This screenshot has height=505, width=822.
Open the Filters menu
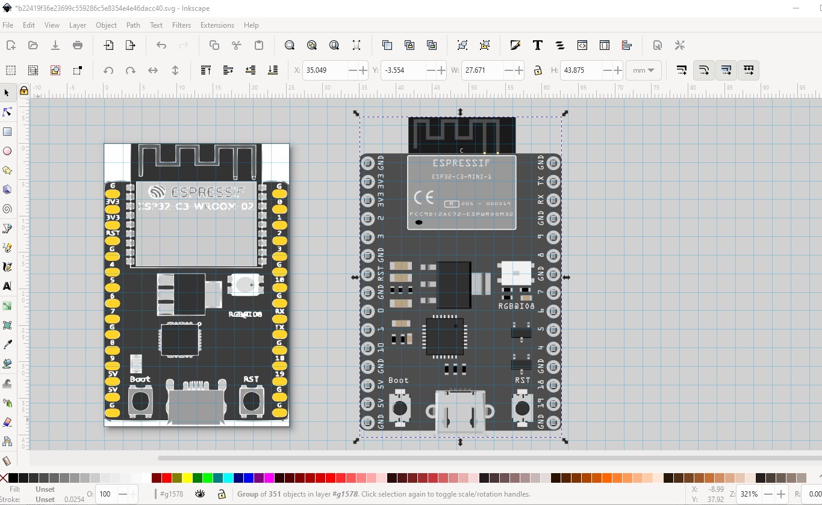(x=181, y=25)
